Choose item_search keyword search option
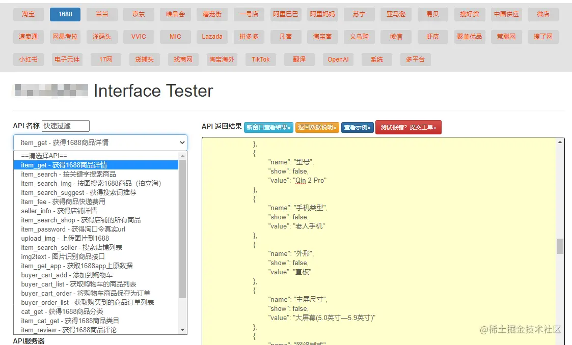Image resolution: width=572 pixels, height=345 pixels. 96,174
